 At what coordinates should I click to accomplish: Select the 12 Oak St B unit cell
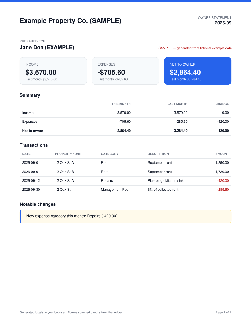point(64,172)
